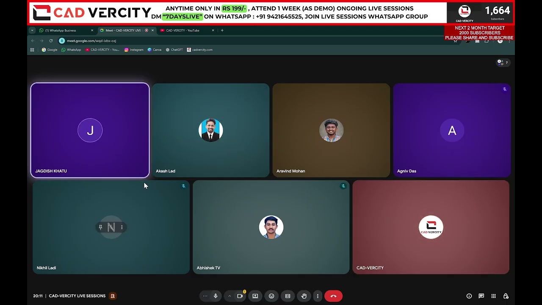The image size is (542, 305).
Task: Click "CAD-VERCITY LIVE SESSIONS" meeting name
Action: click(x=77, y=296)
